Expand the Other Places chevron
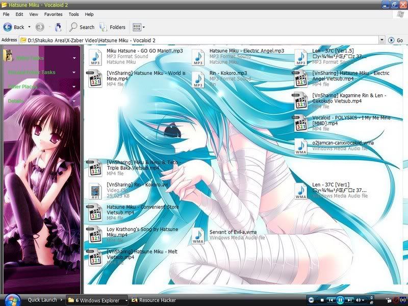Viewport: 408px width, 306px height. click(x=74, y=87)
